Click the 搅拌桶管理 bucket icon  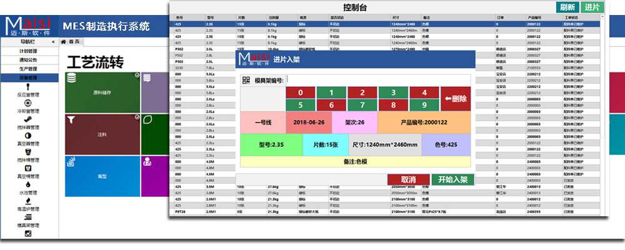[28, 152]
